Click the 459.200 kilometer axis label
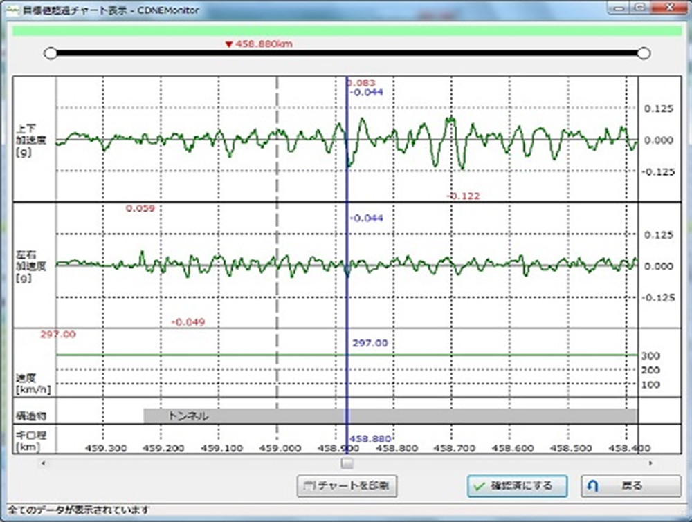Image resolution: width=692 pixels, height=522 pixels. click(x=164, y=449)
